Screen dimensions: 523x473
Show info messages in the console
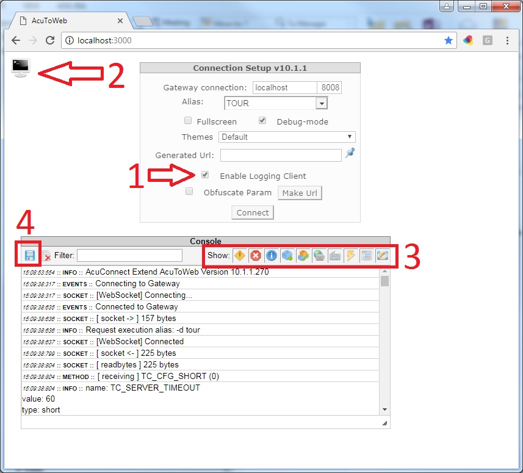[x=272, y=256]
